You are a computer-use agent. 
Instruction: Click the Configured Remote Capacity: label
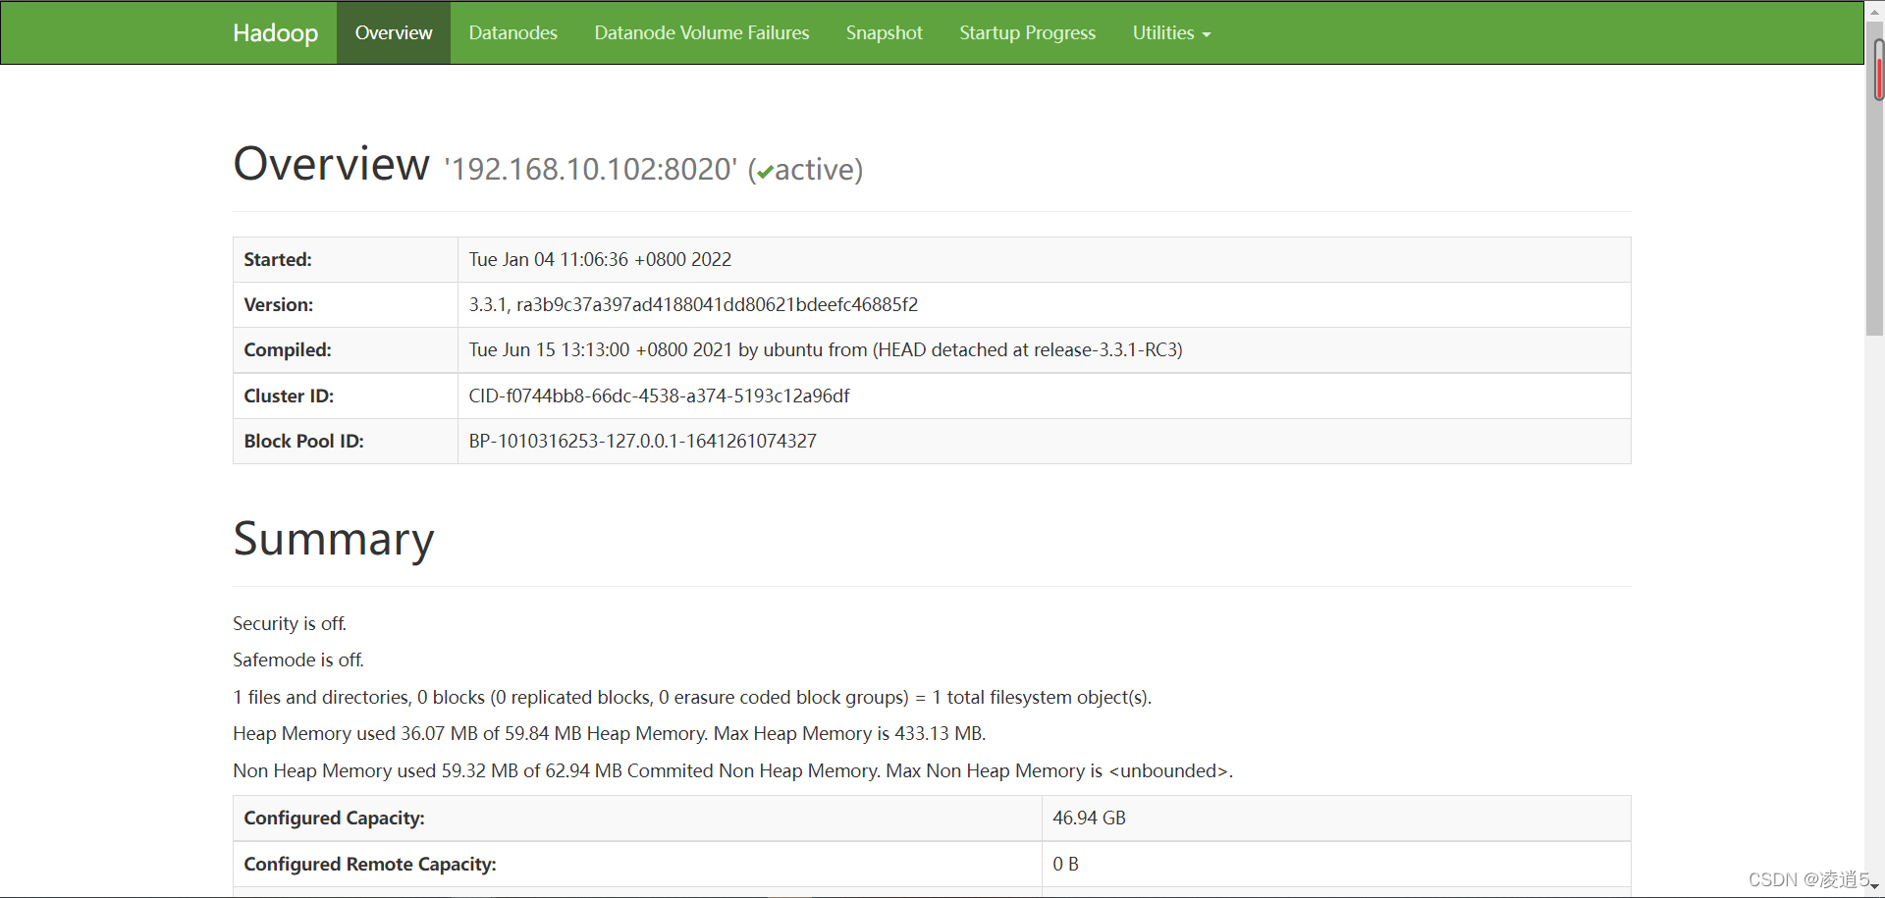370,864
